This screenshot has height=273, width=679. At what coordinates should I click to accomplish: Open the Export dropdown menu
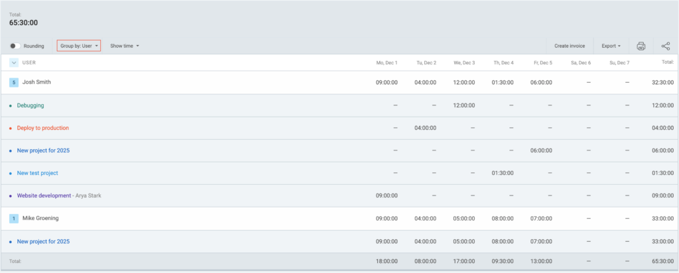[x=611, y=46]
